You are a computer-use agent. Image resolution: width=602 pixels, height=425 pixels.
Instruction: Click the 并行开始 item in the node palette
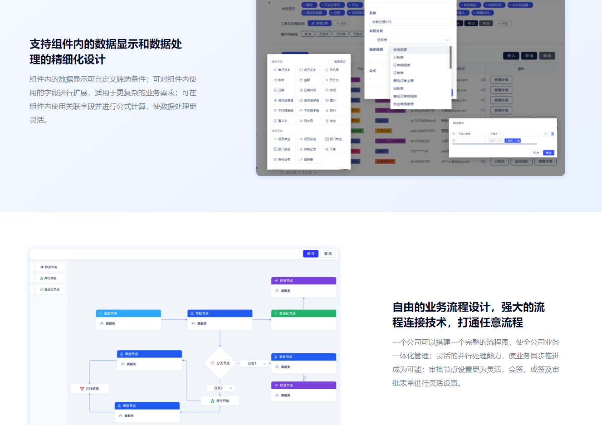50,278
